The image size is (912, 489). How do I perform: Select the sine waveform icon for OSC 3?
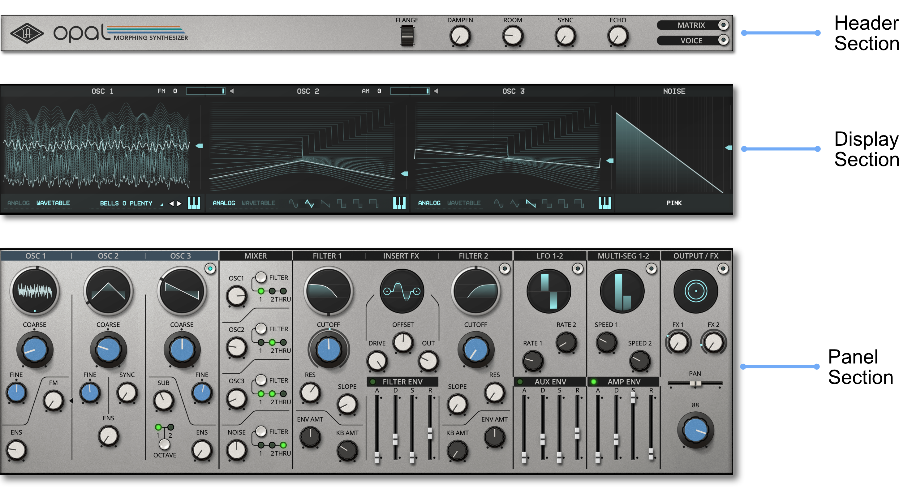498,203
